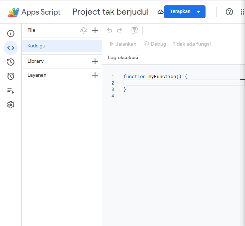
Task: Open Project Settings gear icon
Action: [x=11, y=105]
